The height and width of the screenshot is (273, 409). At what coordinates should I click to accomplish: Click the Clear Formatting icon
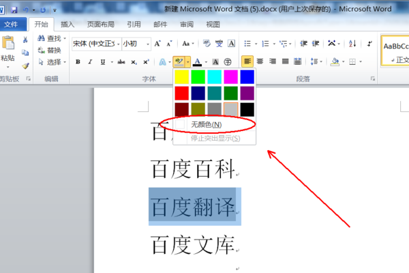pos(207,44)
